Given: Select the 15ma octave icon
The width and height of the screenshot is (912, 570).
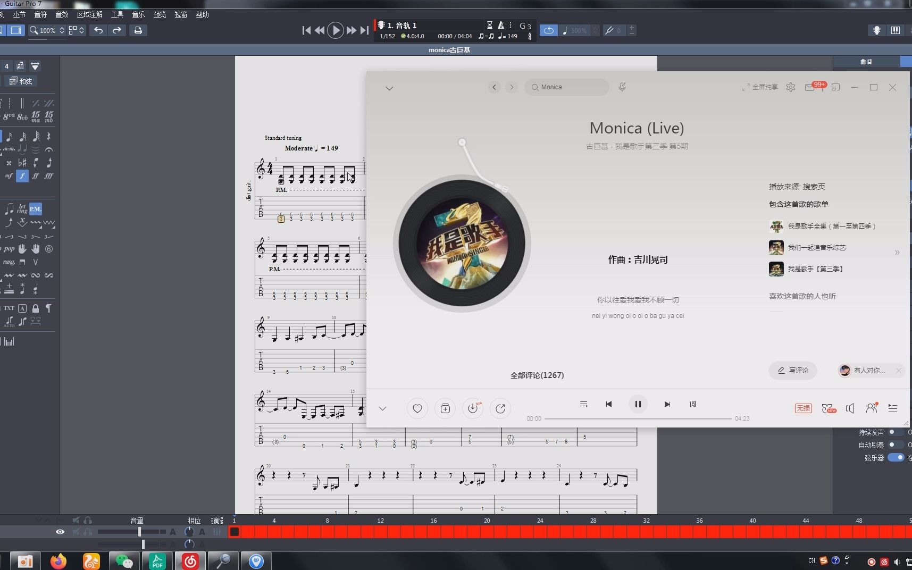Looking at the screenshot, I should (36, 116).
